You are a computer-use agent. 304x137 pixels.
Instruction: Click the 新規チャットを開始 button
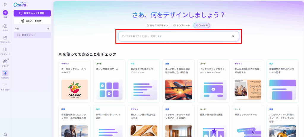32,13
